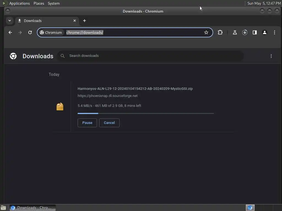Bookmark this page with the star icon
282x211 pixels.
click(206, 32)
